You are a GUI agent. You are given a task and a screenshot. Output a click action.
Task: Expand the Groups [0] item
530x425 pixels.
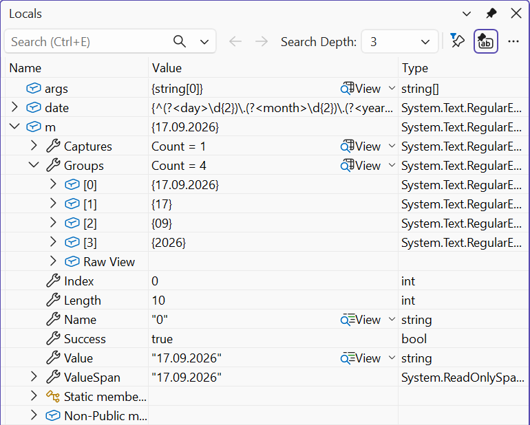tap(53, 184)
